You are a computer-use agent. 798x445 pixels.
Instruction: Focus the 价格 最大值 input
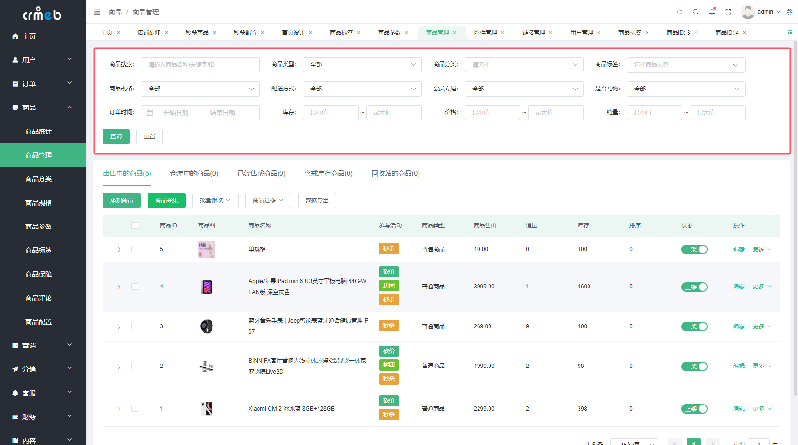point(556,113)
